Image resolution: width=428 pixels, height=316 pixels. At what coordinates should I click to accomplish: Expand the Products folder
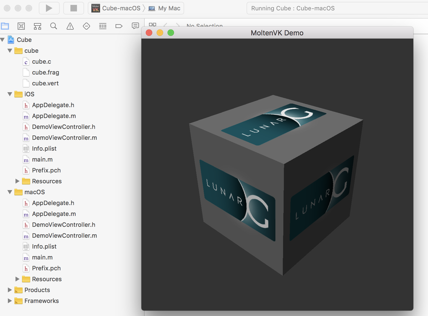tap(10, 290)
